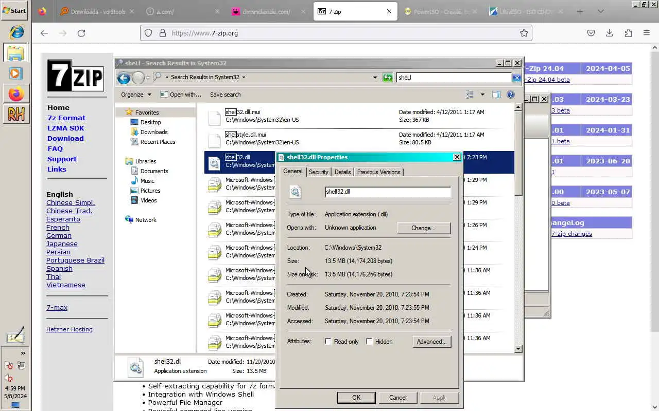
Task: Open a new Firefox tab with plus
Action: [580, 11]
